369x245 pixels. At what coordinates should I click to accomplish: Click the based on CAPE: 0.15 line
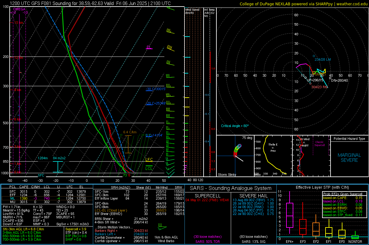click(343, 198)
